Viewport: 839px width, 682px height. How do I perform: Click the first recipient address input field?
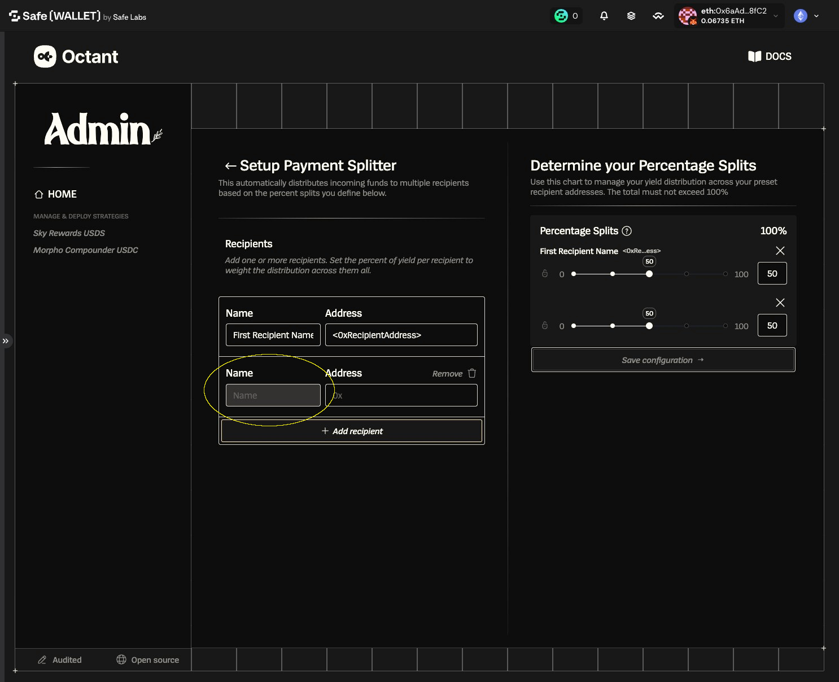pyautogui.click(x=401, y=335)
